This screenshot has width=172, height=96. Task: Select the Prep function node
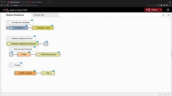coord(24,54)
